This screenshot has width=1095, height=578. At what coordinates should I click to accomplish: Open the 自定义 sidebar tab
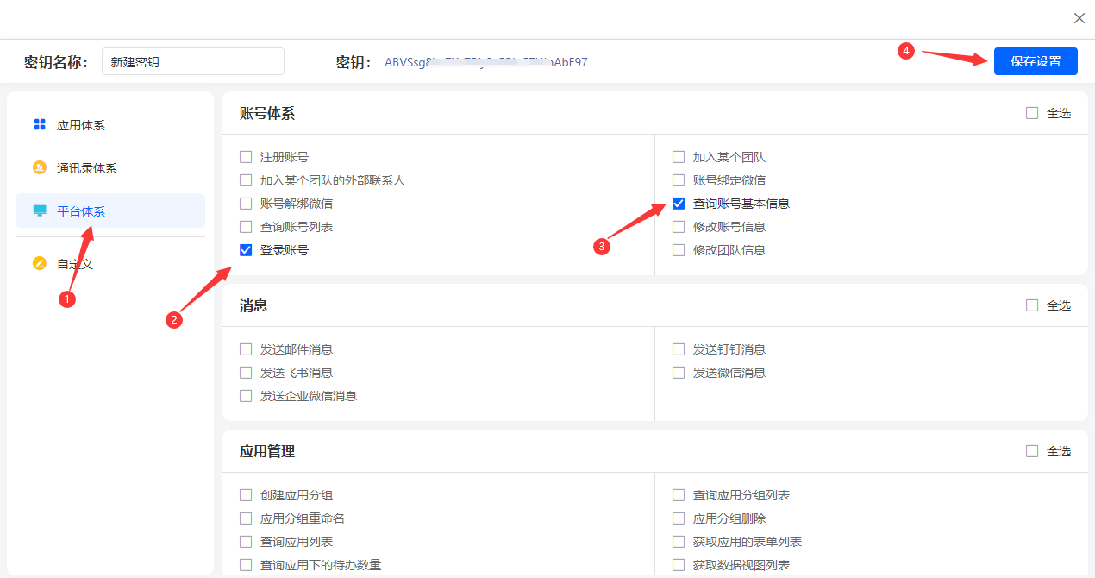[75, 264]
